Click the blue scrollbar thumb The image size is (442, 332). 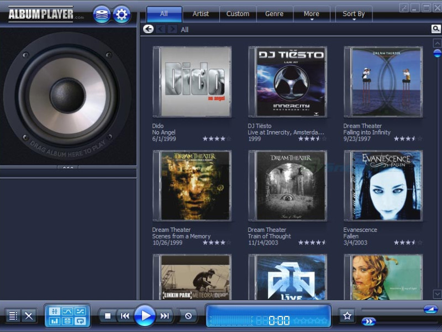pyautogui.click(x=437, y=53)
